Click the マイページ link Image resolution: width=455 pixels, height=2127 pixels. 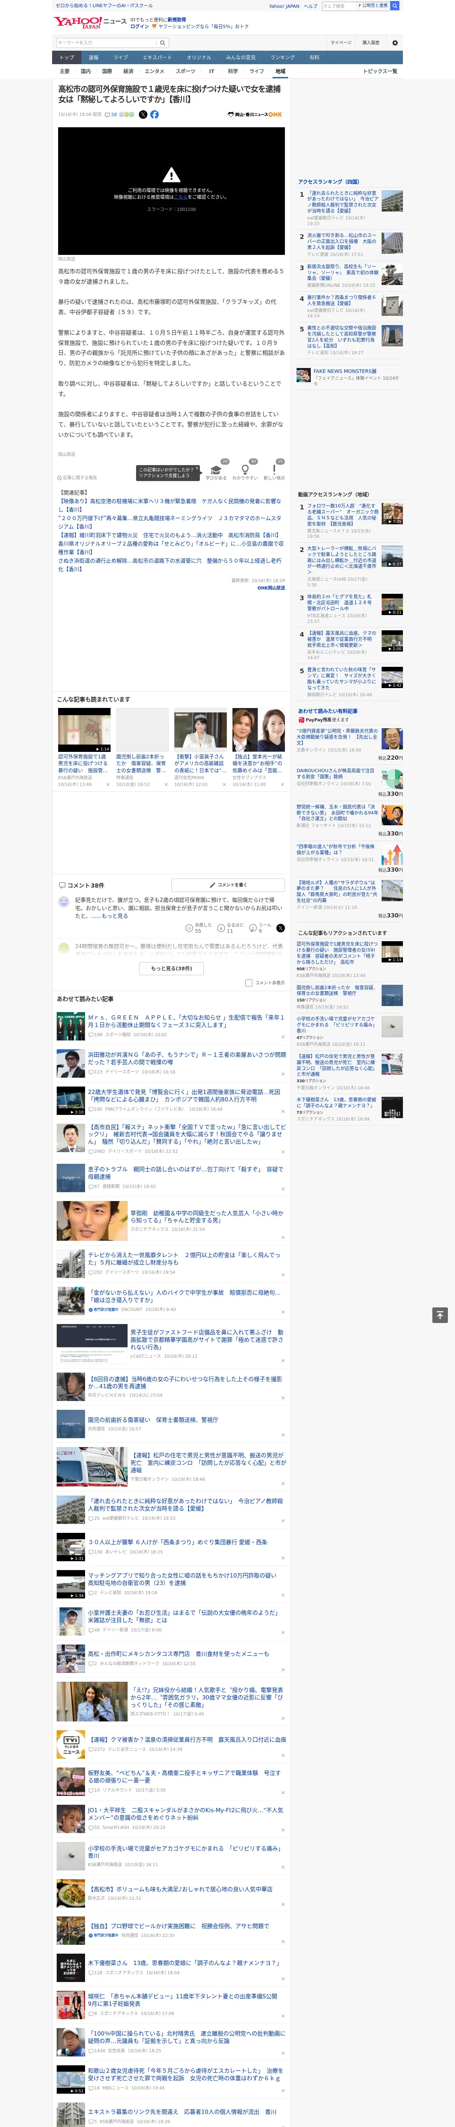[340, 43]
